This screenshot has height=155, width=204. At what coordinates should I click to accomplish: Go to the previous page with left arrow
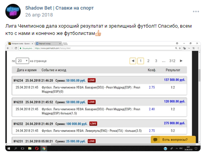[133, 61]
